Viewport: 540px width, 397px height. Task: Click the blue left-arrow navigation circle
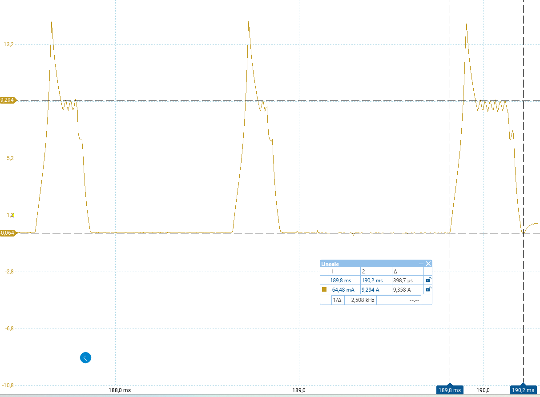click(85, 357)
